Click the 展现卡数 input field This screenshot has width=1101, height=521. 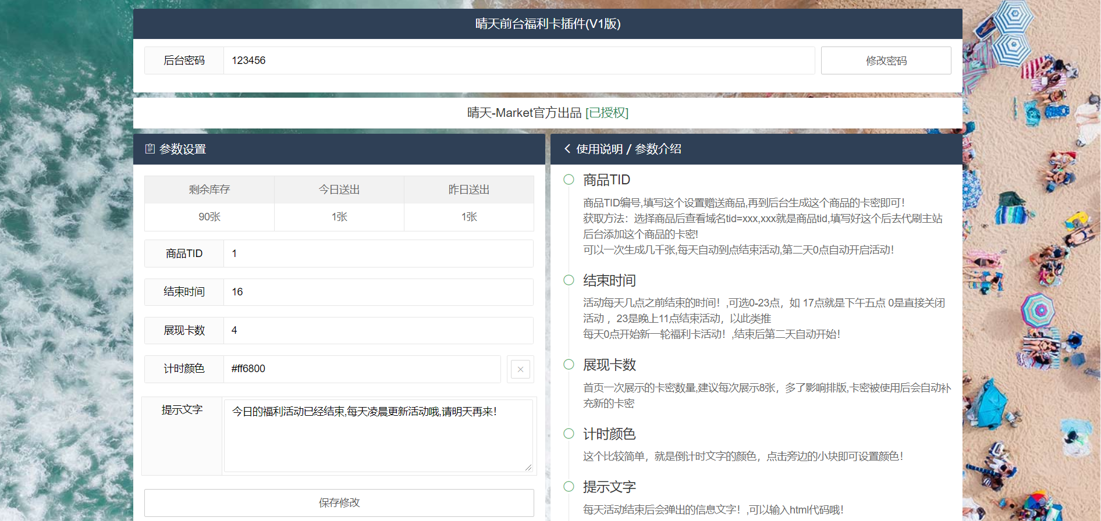pos(378,330)
